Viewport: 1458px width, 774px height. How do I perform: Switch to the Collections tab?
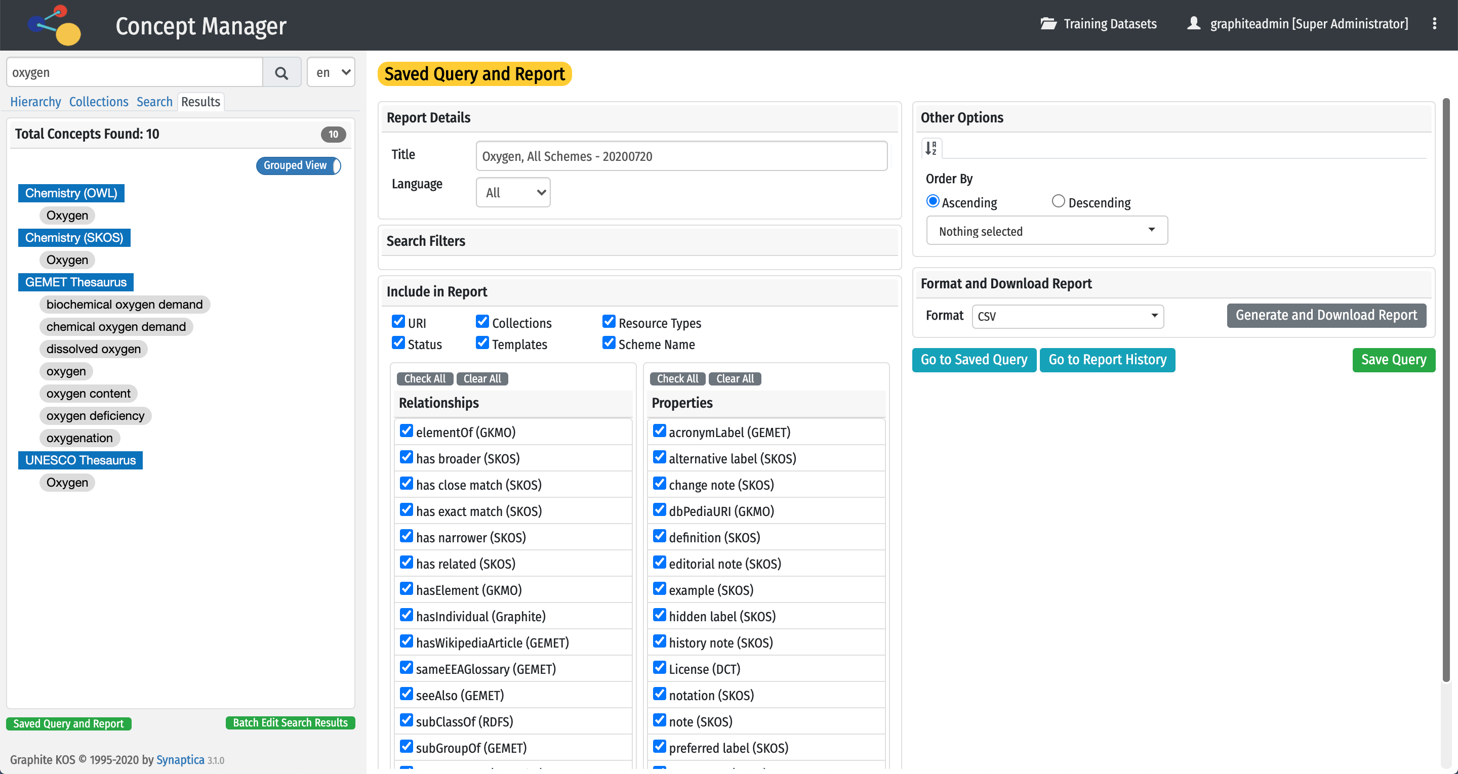[x=99, y=102]
